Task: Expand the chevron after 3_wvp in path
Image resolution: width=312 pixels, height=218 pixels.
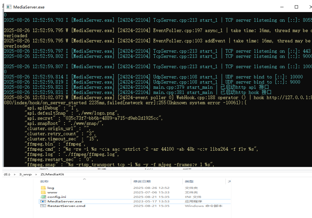Action: point(36,174)
